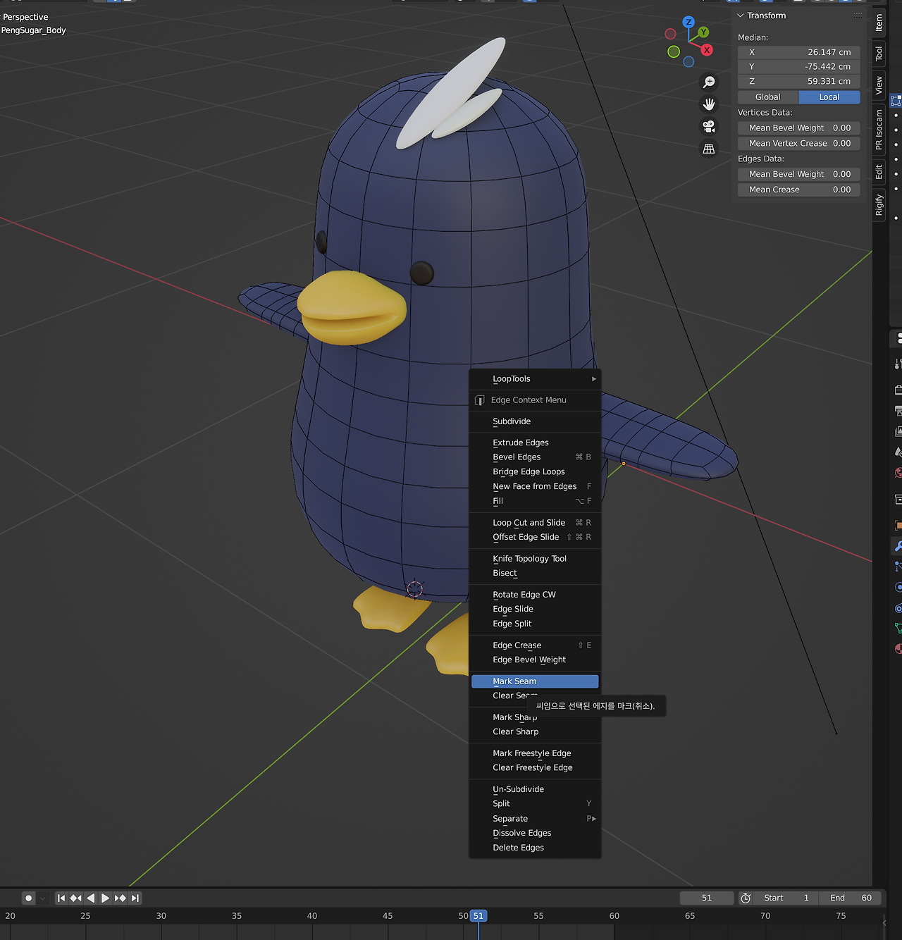Open the Modifiers wrench properties tab
This screenshot has height=940, width=902.
pos(898,545)
